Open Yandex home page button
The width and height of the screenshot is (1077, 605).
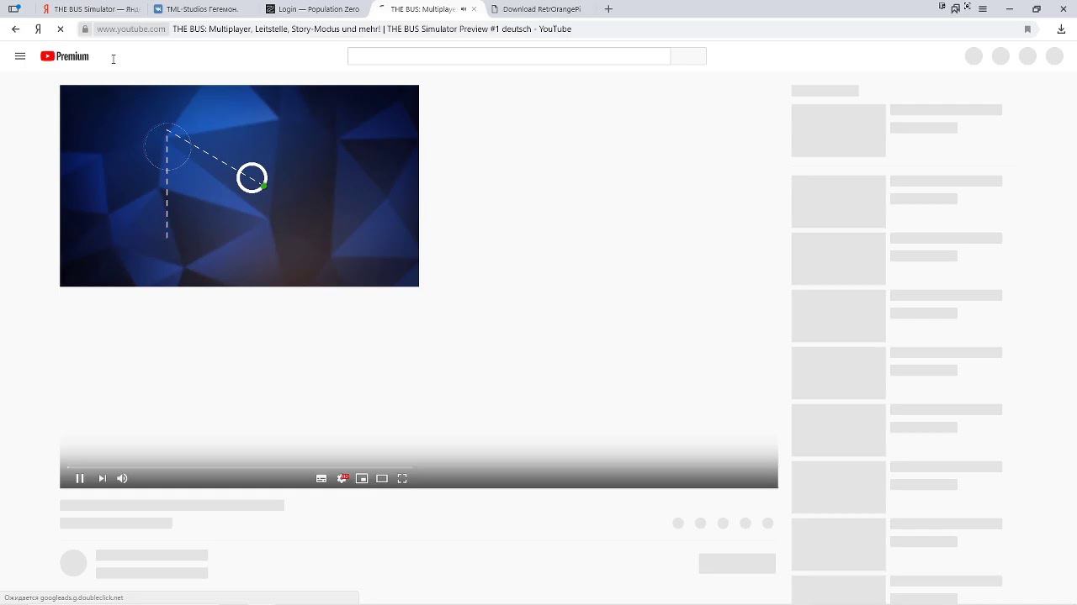pyautogui.click(x=38, y=29)
